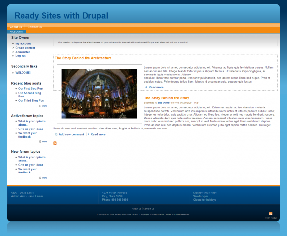Viewport: 287px width, 236px height.
Task: Click the Log out link
Action: pyautogui.click(x=21, y=56)
